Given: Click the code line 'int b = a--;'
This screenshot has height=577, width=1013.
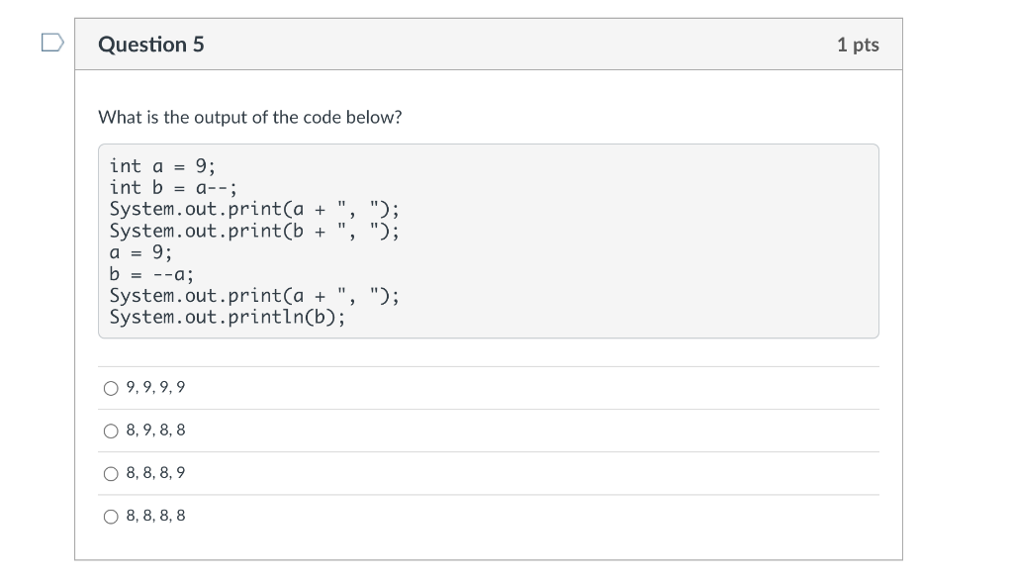Looking at the screenshot, I should coord(173,187).
